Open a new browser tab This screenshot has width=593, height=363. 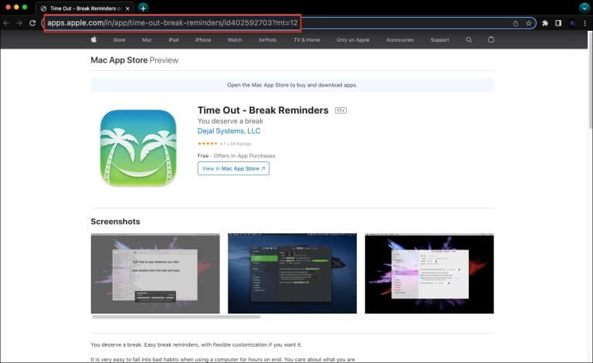(x=143, y=8)
